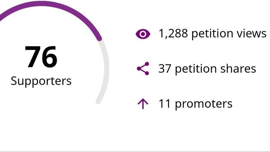Open the "promoters" label text

coord(204,104)
